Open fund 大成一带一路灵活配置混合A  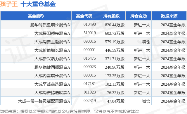point(44,101)
